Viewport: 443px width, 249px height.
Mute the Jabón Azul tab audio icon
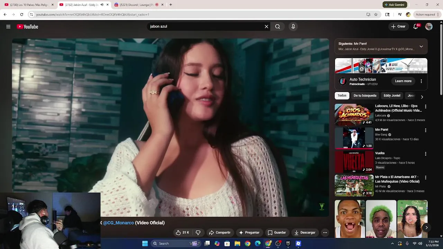pyautogui.click(x=102, y=5)
